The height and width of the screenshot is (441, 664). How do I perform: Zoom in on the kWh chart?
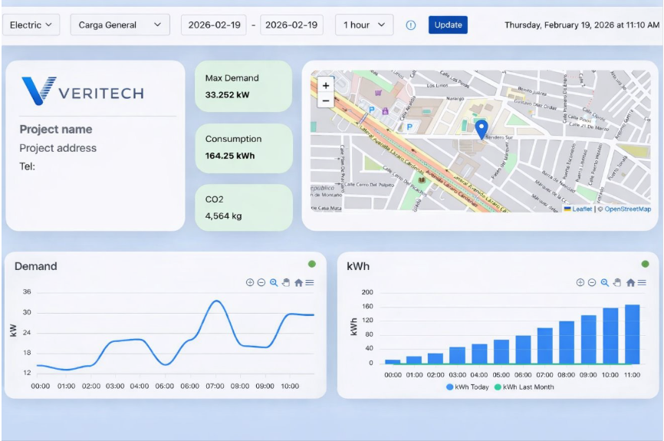[x=580, y=283]
